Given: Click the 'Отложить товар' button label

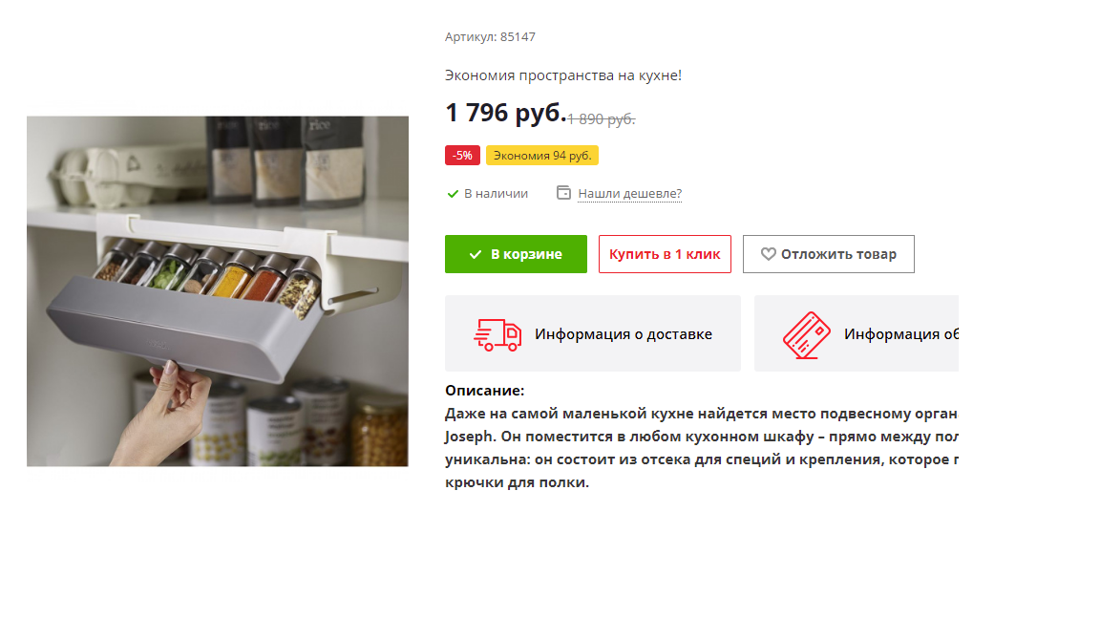Looking at the screenshot, I should coord(838,254).
